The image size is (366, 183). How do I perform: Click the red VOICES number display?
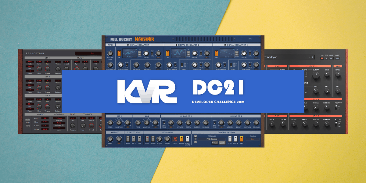coord(175,139)
